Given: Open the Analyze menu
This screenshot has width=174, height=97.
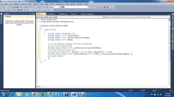Looking at the screenshot, I should pos(73,4).
